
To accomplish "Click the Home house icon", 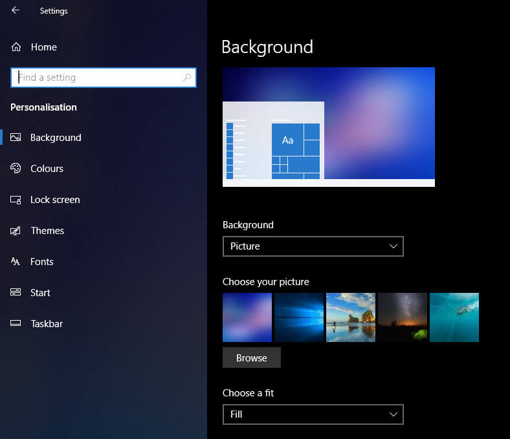I will [x=16, y=47].
